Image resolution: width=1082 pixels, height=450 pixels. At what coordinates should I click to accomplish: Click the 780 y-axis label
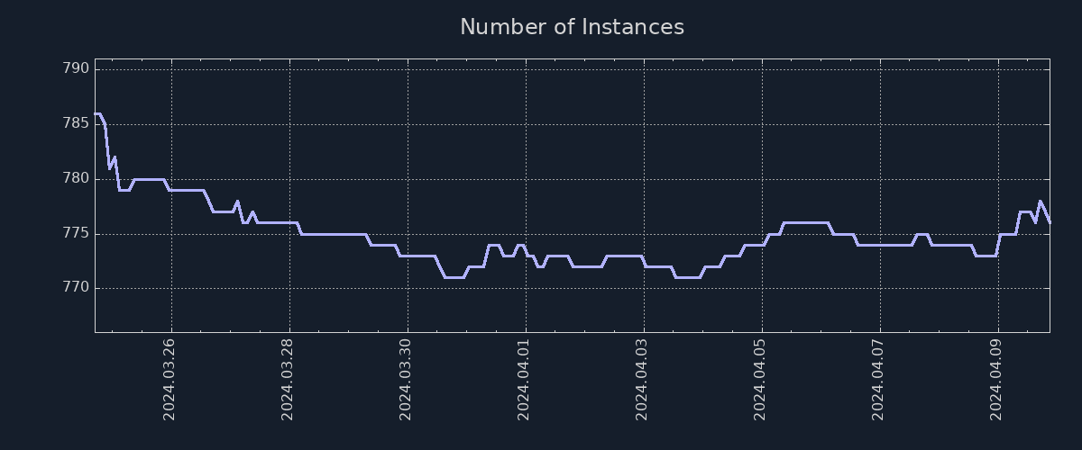click(78, 179)
